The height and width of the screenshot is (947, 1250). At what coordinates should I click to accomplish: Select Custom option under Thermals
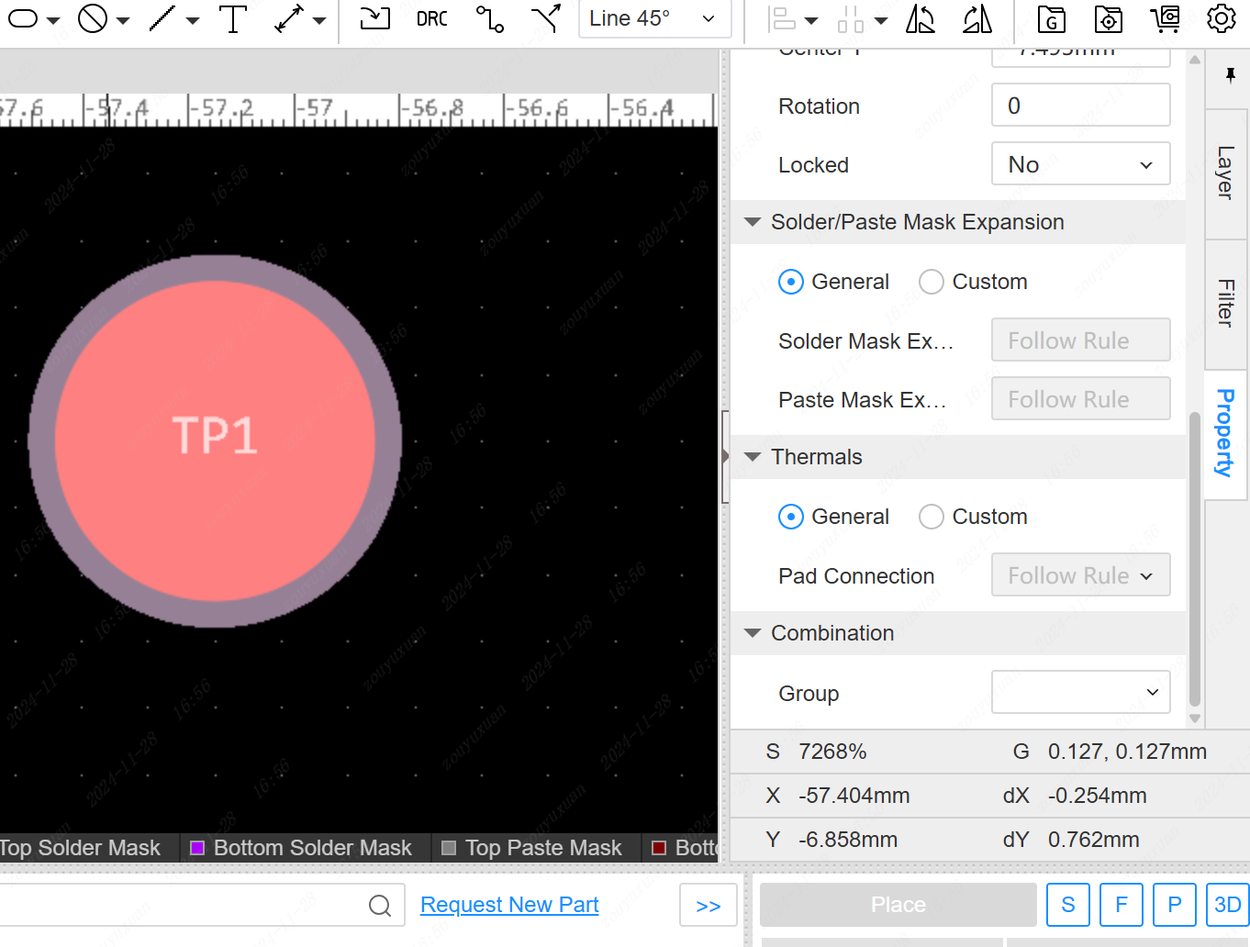[x=932, y=517]
